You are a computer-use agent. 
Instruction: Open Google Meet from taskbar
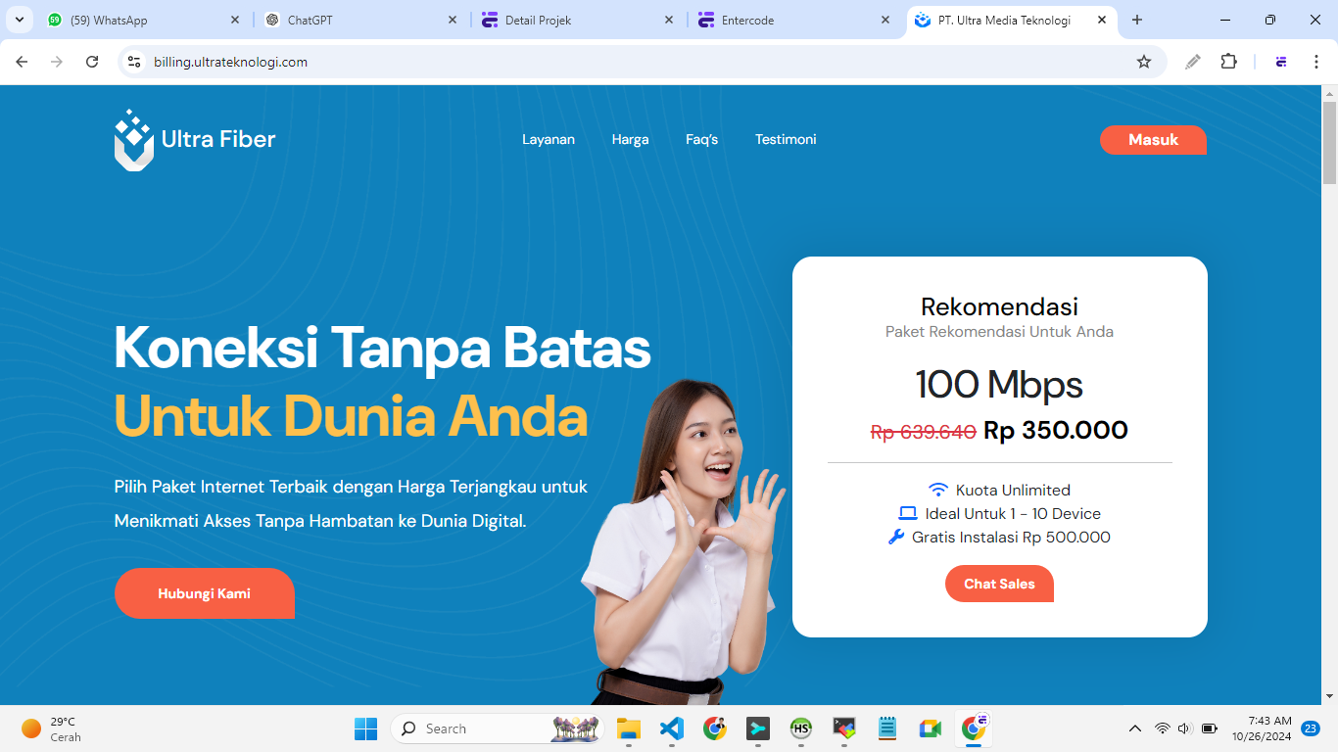930,728
